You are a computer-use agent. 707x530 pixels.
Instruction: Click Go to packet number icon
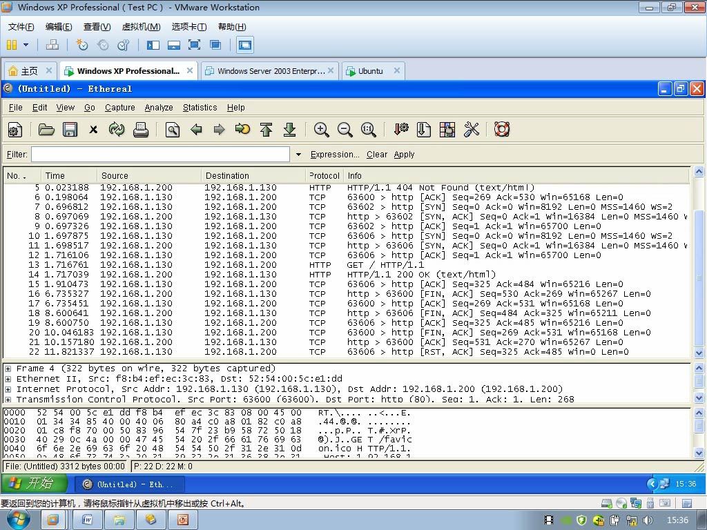coord(242,130)
